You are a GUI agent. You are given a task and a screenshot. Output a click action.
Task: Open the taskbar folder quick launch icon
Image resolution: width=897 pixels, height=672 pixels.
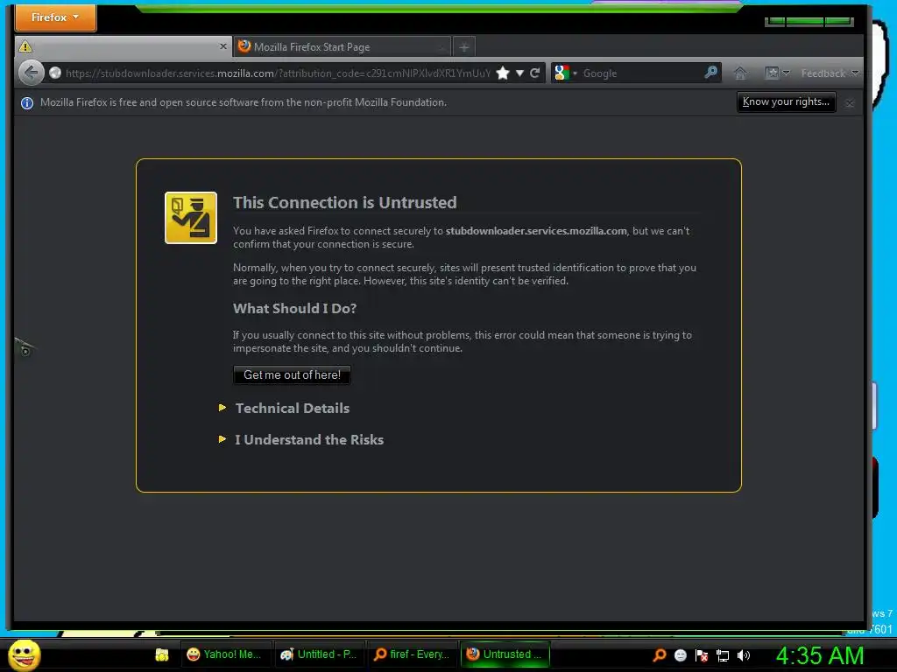click(162, 654)
